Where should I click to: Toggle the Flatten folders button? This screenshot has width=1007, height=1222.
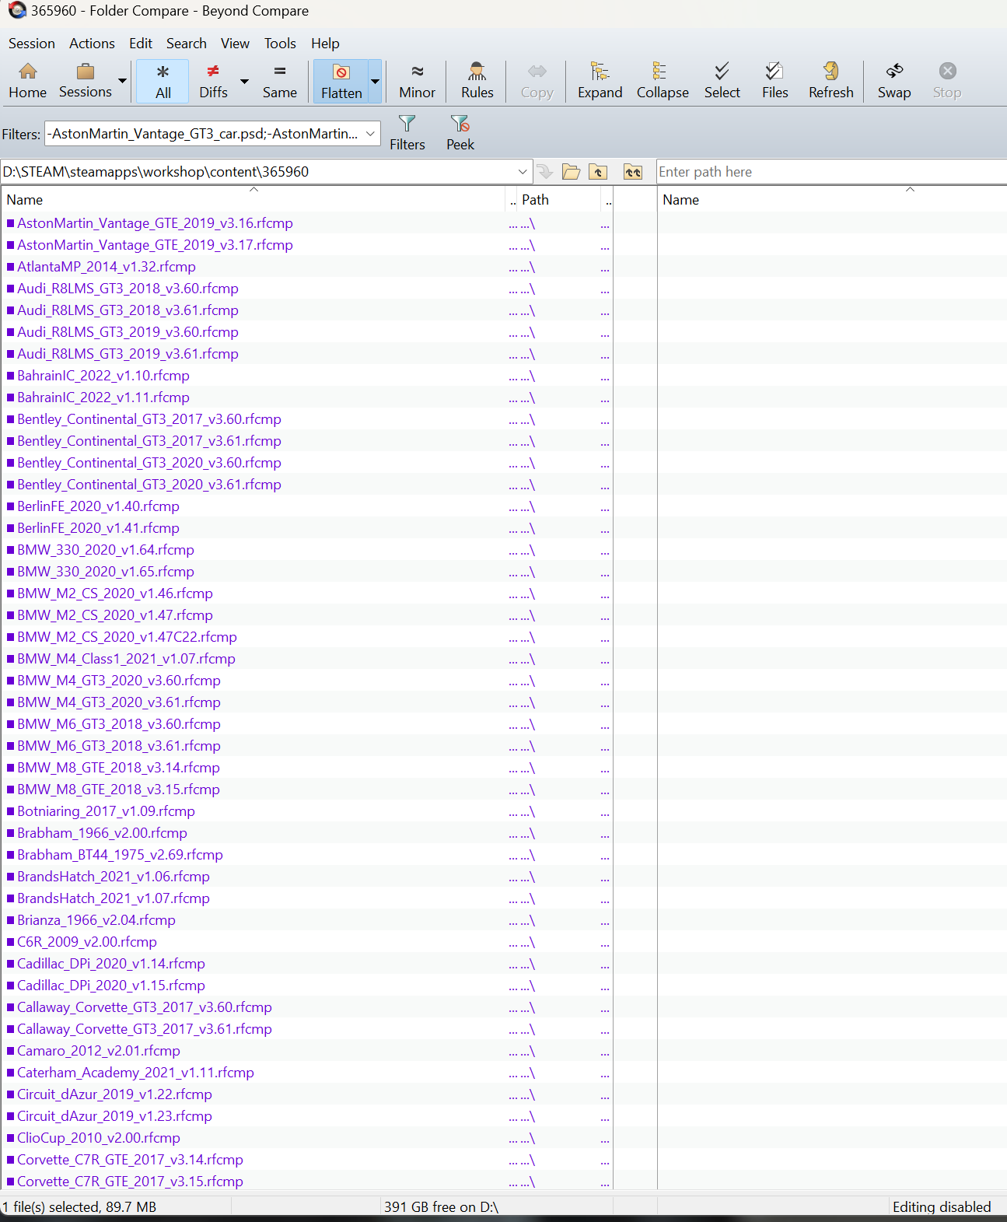click(x=341, y=81)
